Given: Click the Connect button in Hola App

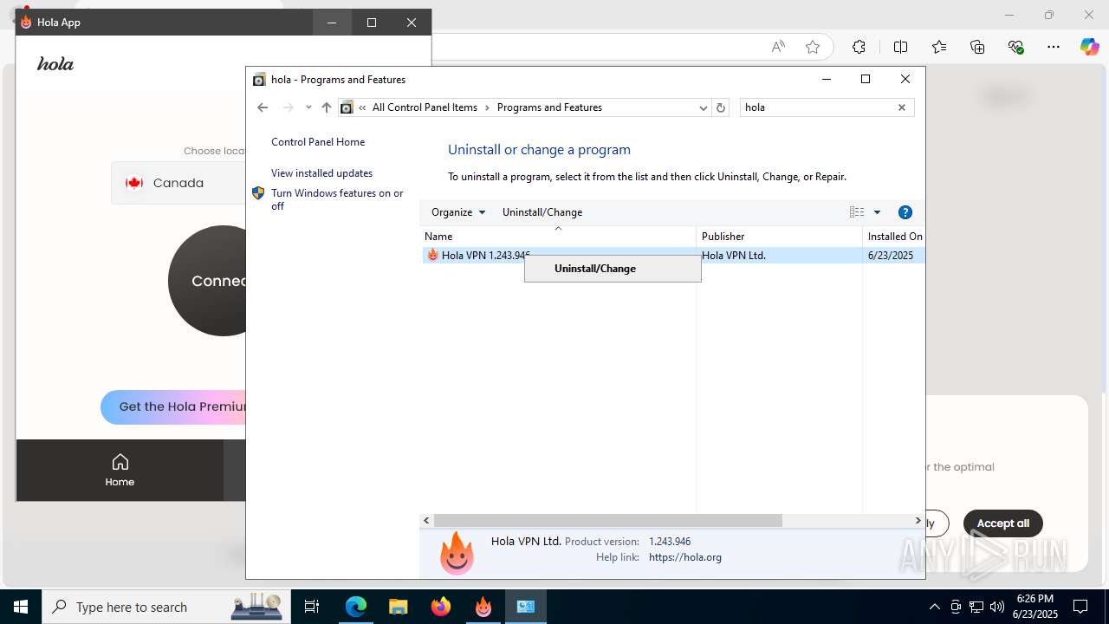Looking at the screenshot, I should tap(208, 281).
